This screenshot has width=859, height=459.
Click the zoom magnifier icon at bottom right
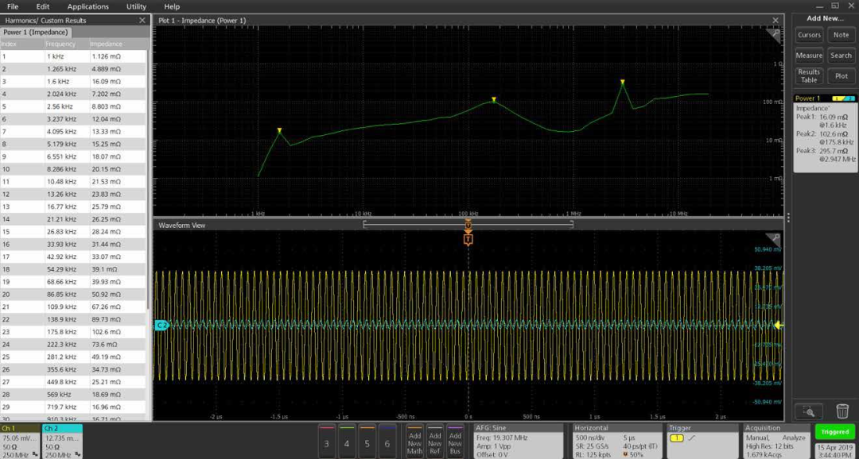coord(809,411)
